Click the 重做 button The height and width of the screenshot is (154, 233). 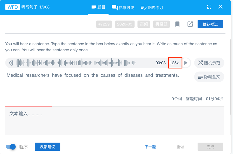180,147
